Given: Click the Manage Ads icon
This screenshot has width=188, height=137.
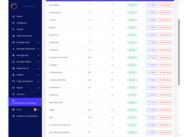Looking at the screenshot, I should [x=14, y=55].
